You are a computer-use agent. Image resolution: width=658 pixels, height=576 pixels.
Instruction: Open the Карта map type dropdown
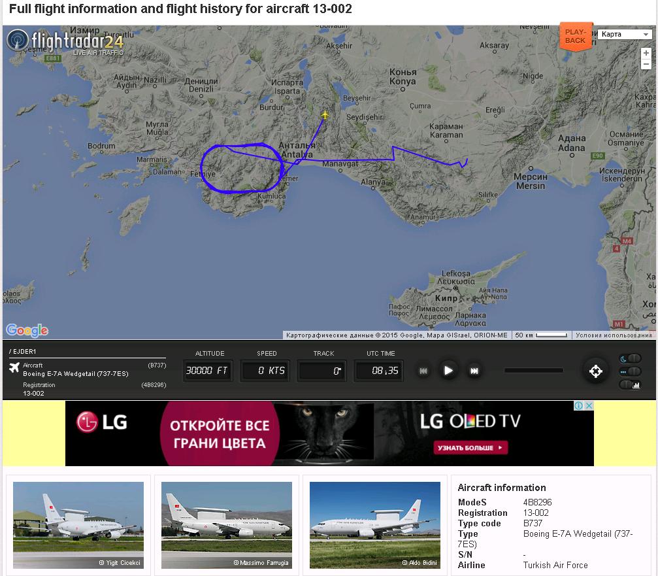(625, 34)
